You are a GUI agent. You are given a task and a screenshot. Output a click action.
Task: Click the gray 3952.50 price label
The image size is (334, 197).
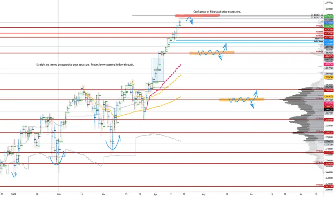pos(329,87)
